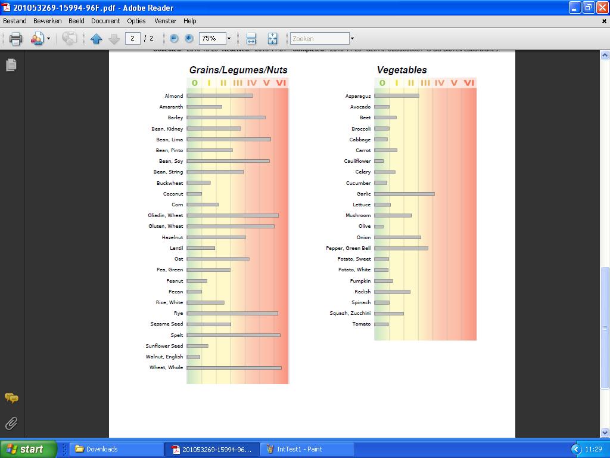Click the next page down arrow
Viewport: 610px width, 458px height.
[114, 39]
